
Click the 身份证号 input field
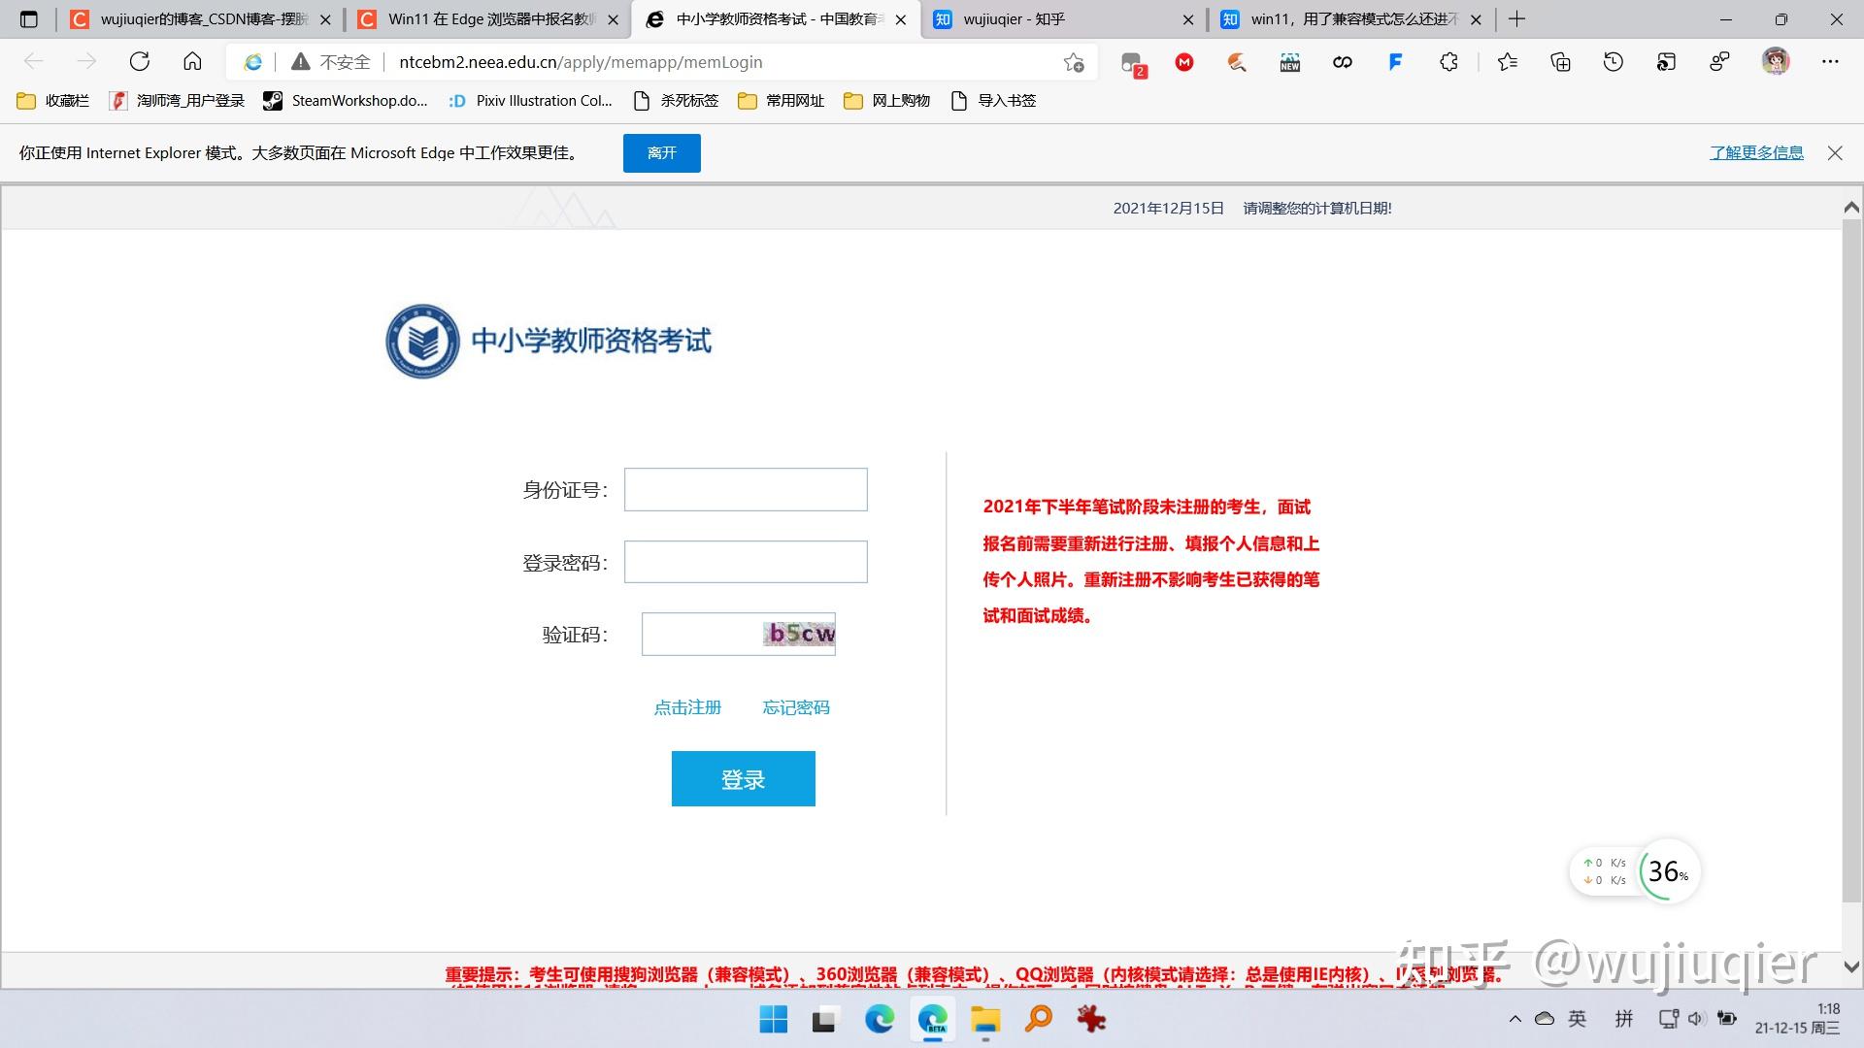coord(745,490)
